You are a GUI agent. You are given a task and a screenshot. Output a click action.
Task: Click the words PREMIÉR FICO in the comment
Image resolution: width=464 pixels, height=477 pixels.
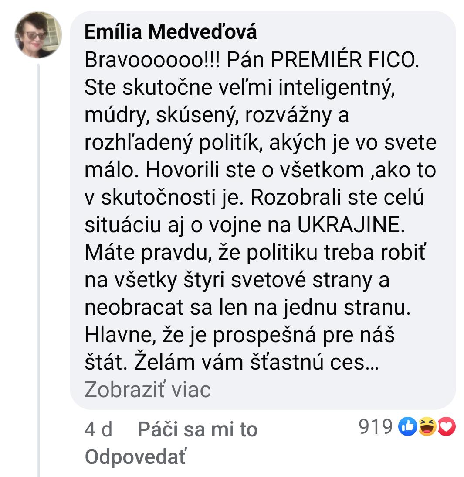pyautogui.click(x=344, y=60)
